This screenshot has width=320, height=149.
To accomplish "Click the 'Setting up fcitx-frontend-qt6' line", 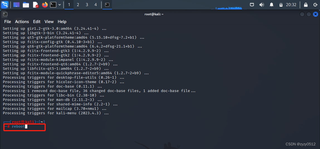I will (60, 64).
